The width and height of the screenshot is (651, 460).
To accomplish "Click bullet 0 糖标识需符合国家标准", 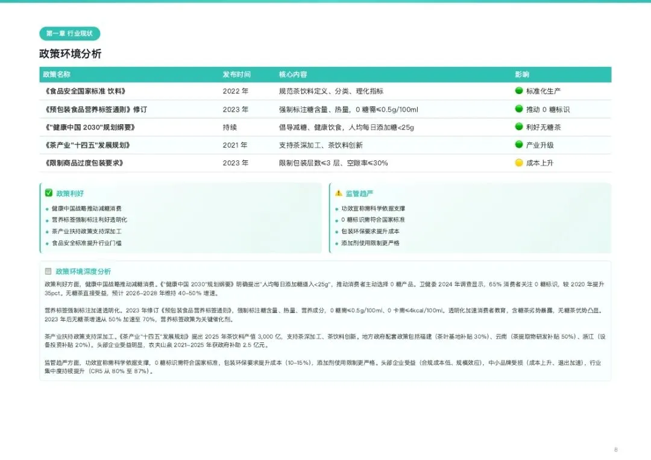I will point(373,219).
